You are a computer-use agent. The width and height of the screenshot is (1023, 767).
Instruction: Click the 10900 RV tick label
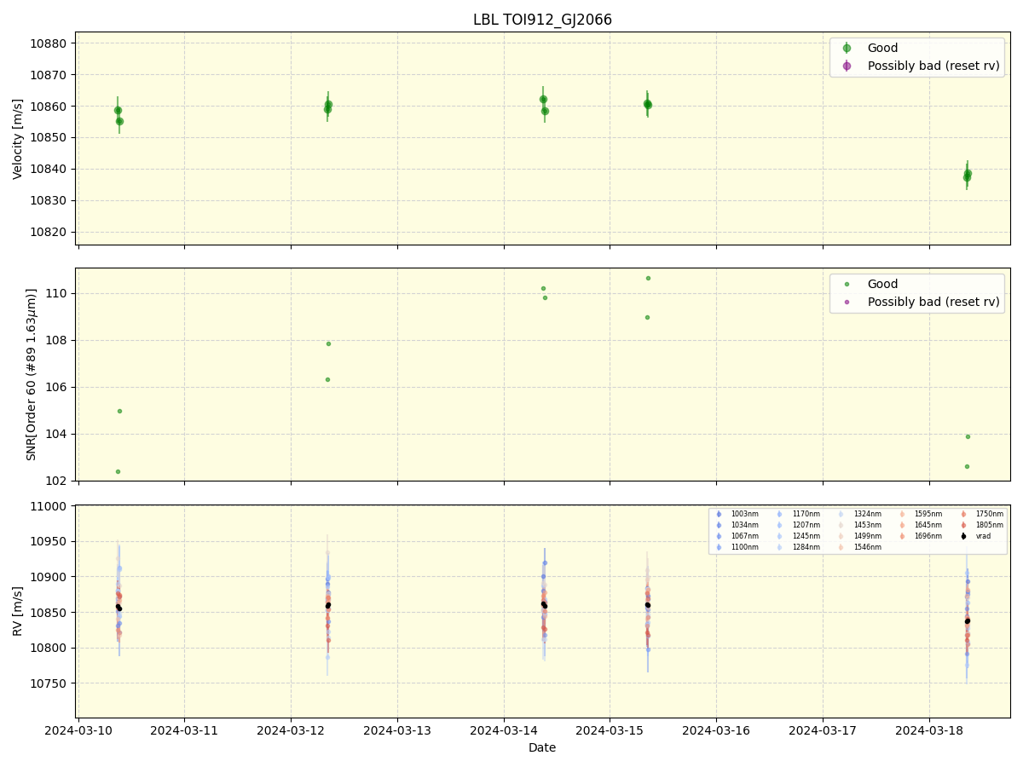49,577
